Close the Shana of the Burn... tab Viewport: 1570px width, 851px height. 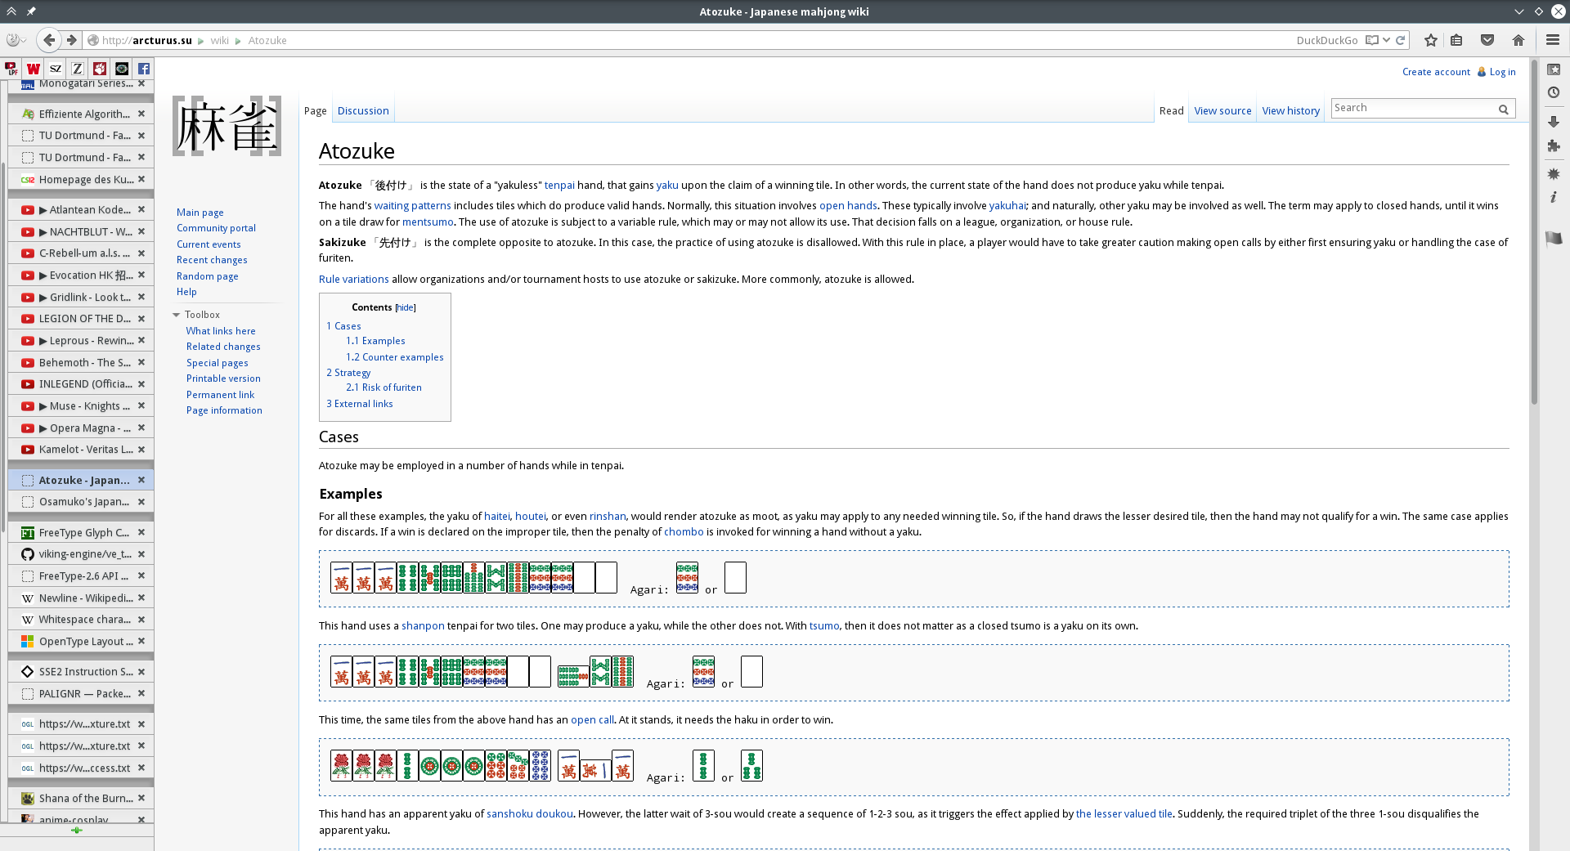coord(141,798)
